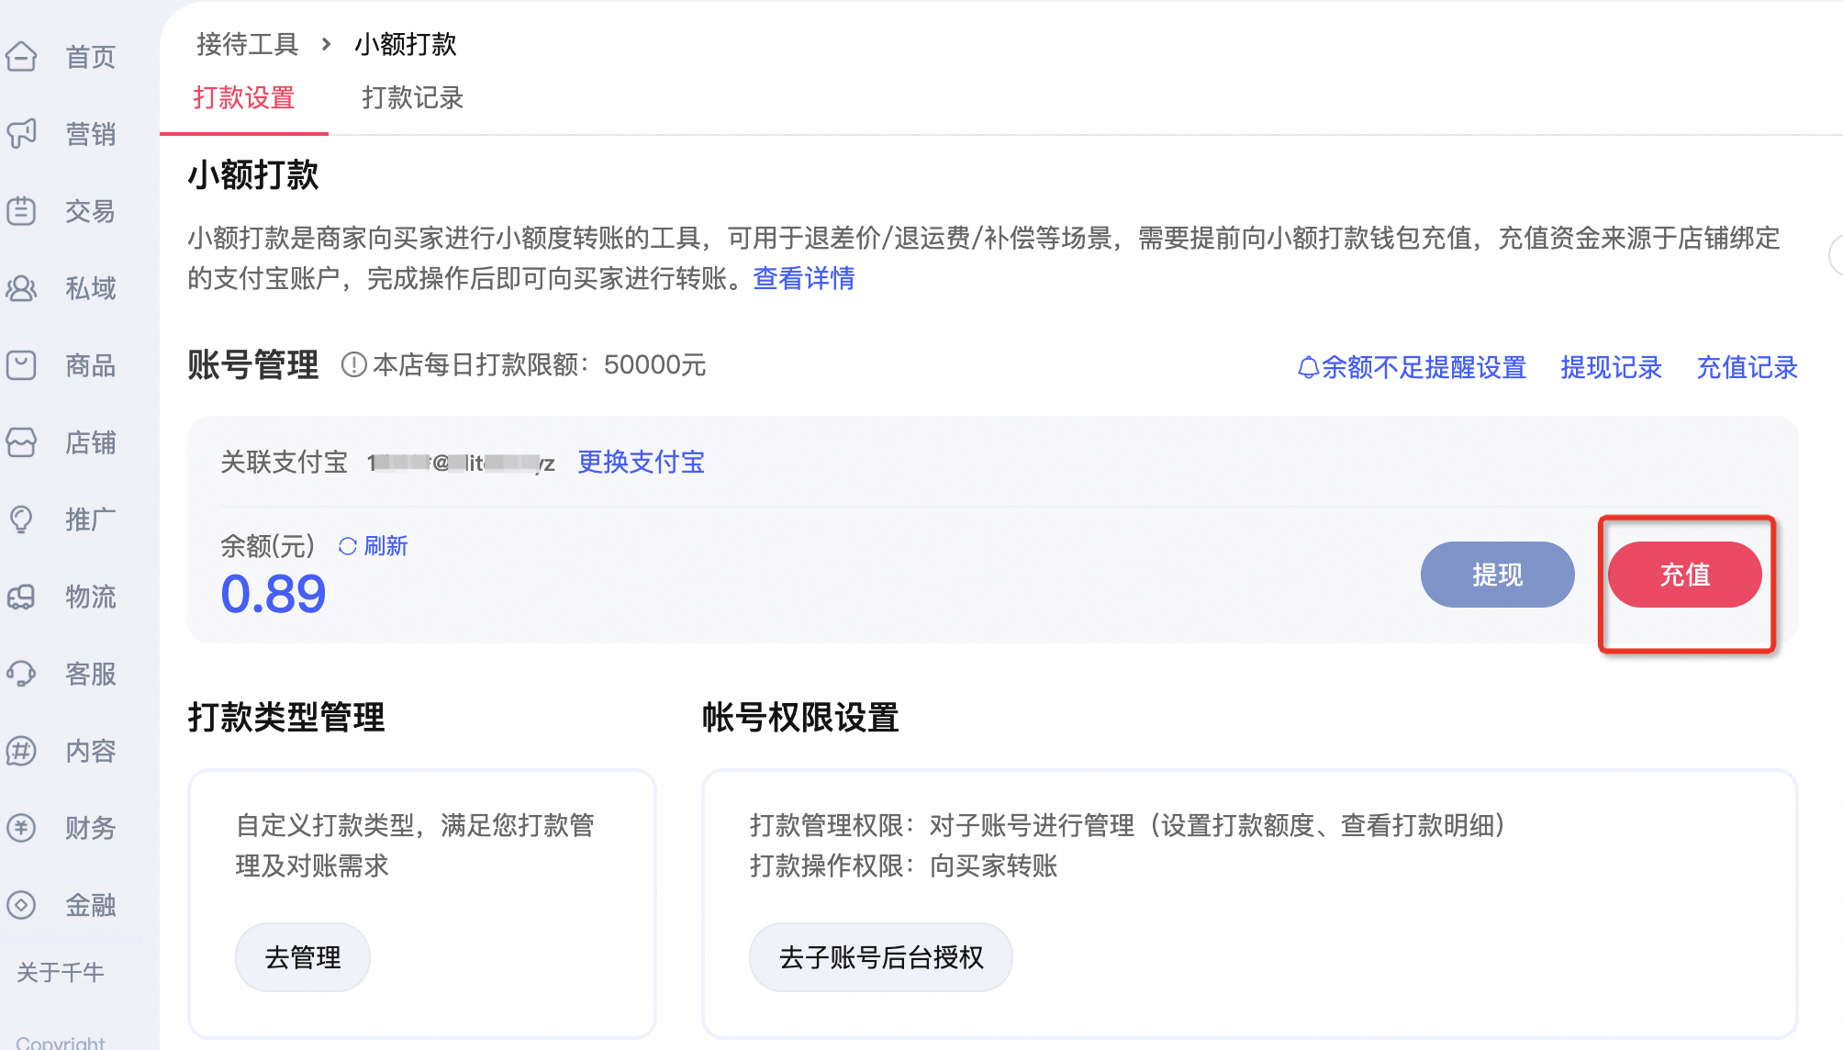Click the 接待工具 breadcrumb
This screenshot has width=1843, height=1050.
tap(248, 43)
